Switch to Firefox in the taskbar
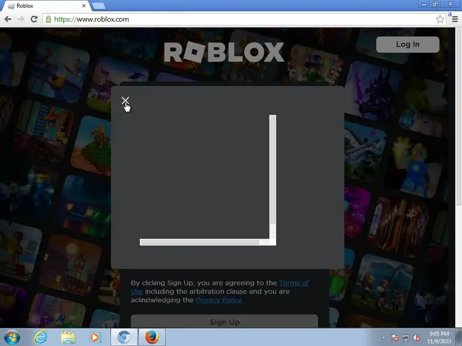462x346 pixels. [x=152, y=337]
